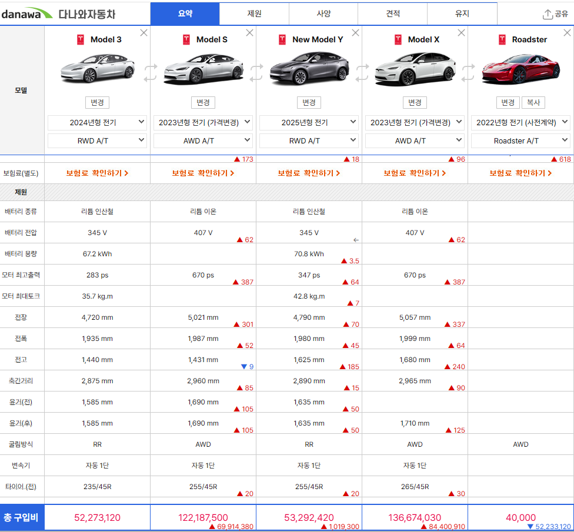Click the 윤거(전) row label
Screen dimensions: 574x532
point(21,402)
